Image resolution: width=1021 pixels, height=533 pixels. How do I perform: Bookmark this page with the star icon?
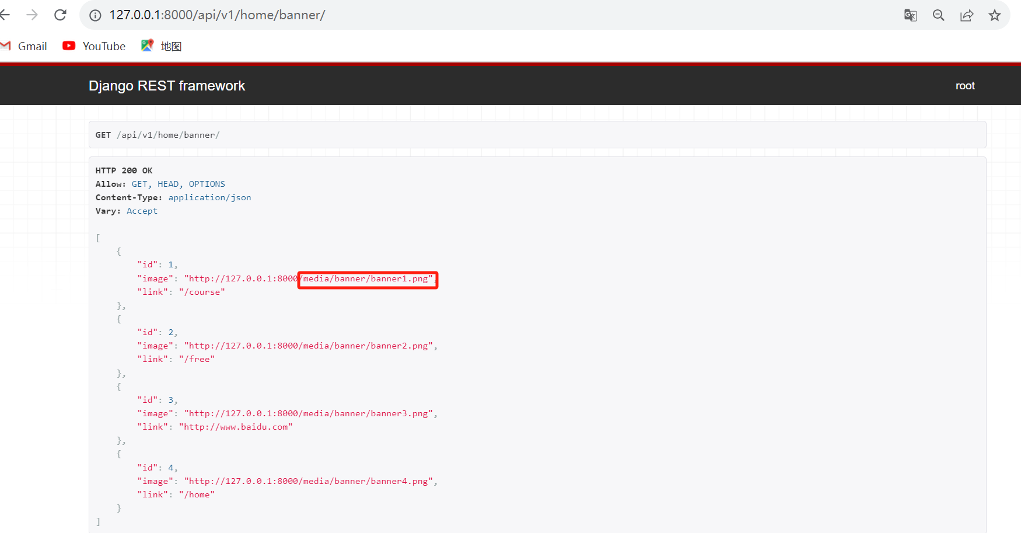[x=995, y=15]
